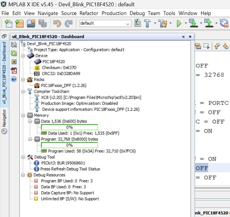Click Read Device Memory upload icon
The height and width of the screenshot is (217, 230).
pyautogui.click(x=209, y=23)
